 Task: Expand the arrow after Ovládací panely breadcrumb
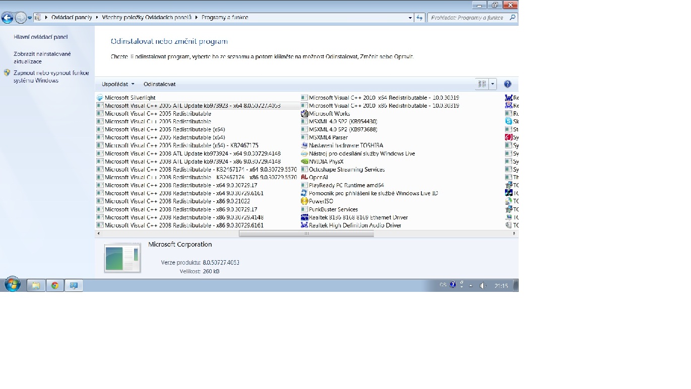[97, 18]
